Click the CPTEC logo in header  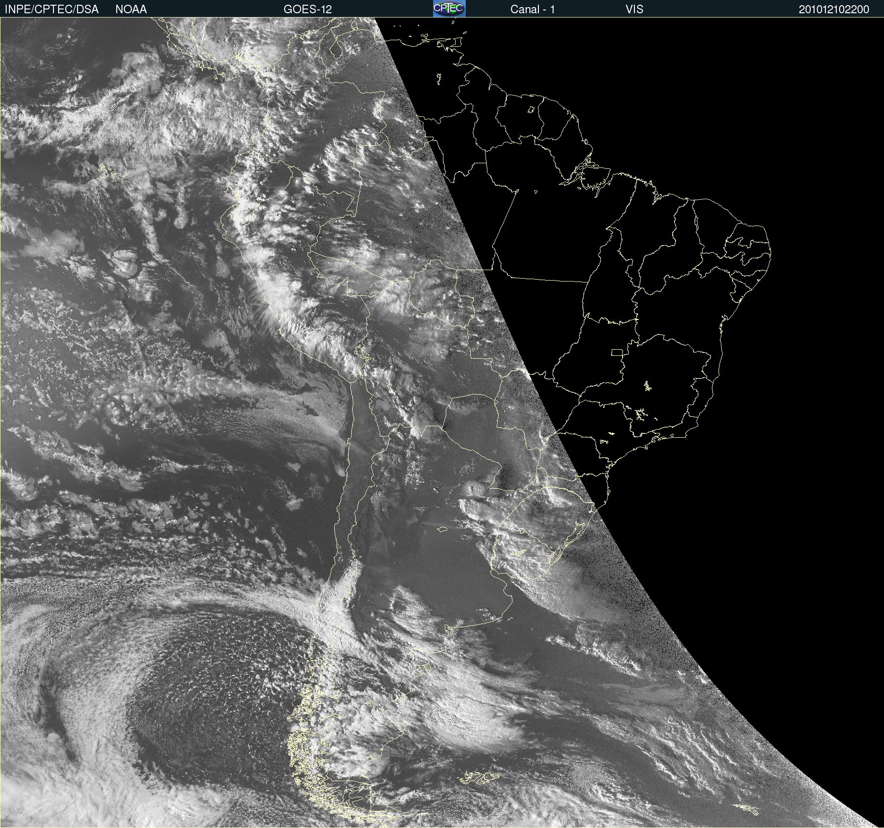pos(449,9)
